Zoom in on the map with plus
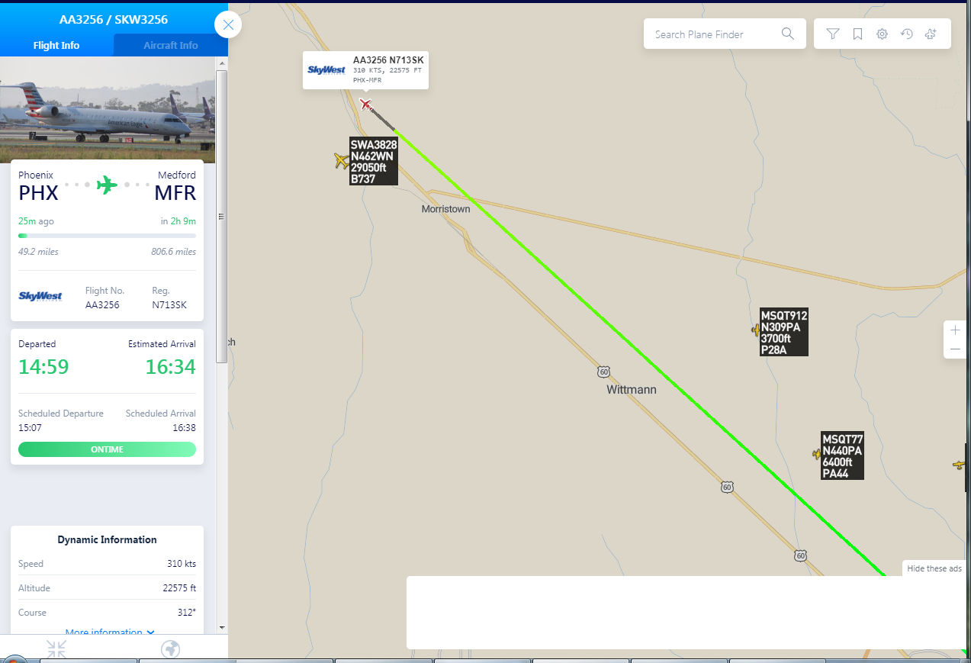Screen dimensions: 971x663 (x=955, y=330)
